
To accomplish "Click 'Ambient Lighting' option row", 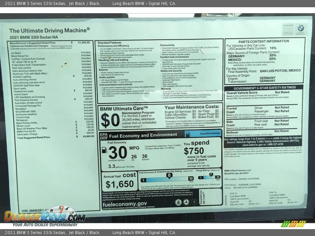I will (52, 76).
